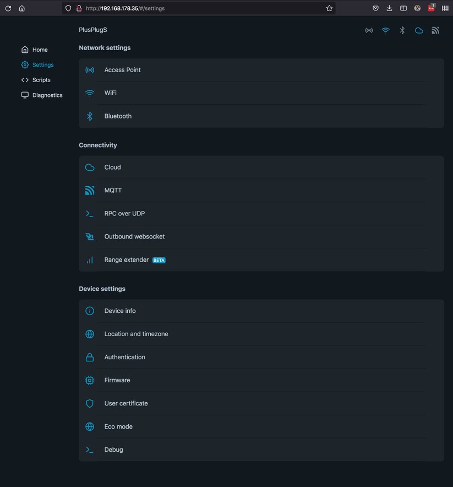The width and height of the screenshot is (453, 487).
Task: Open Eco mode settings
Action: coord(261,426)
